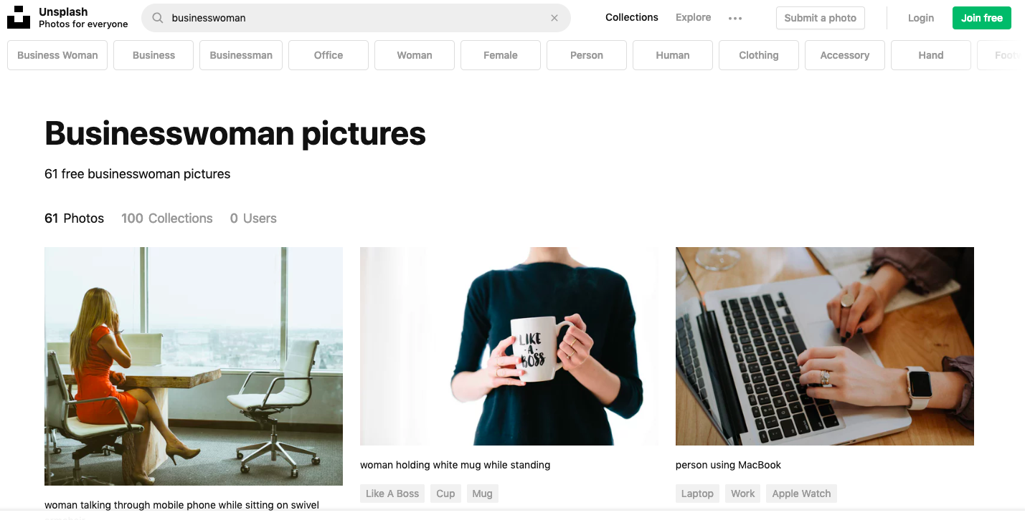The width and height of the screenshot is (1025, 520).
Task: Click the 'Unsplash Photos for everyone' title text
Action: (x=83, y=18)
